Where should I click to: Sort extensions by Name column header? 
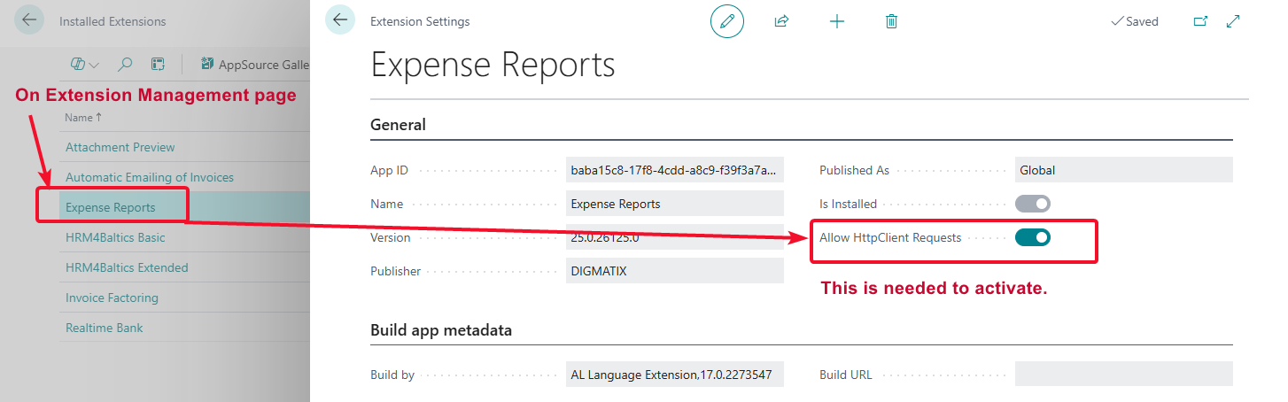(x=83, y=118)
